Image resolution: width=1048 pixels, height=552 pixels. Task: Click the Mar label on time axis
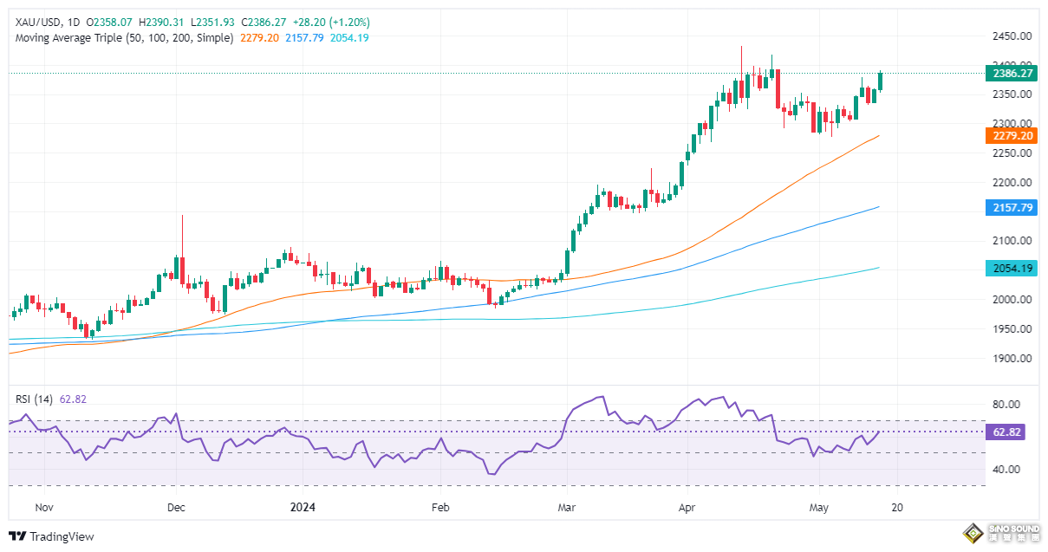pyautogui.click(x=567, y=508)
